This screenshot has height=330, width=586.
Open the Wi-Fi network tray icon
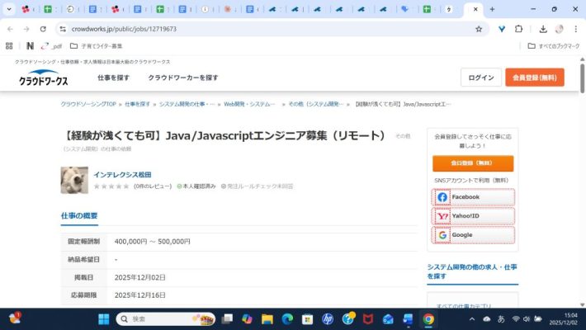click(x=516, y=318)
